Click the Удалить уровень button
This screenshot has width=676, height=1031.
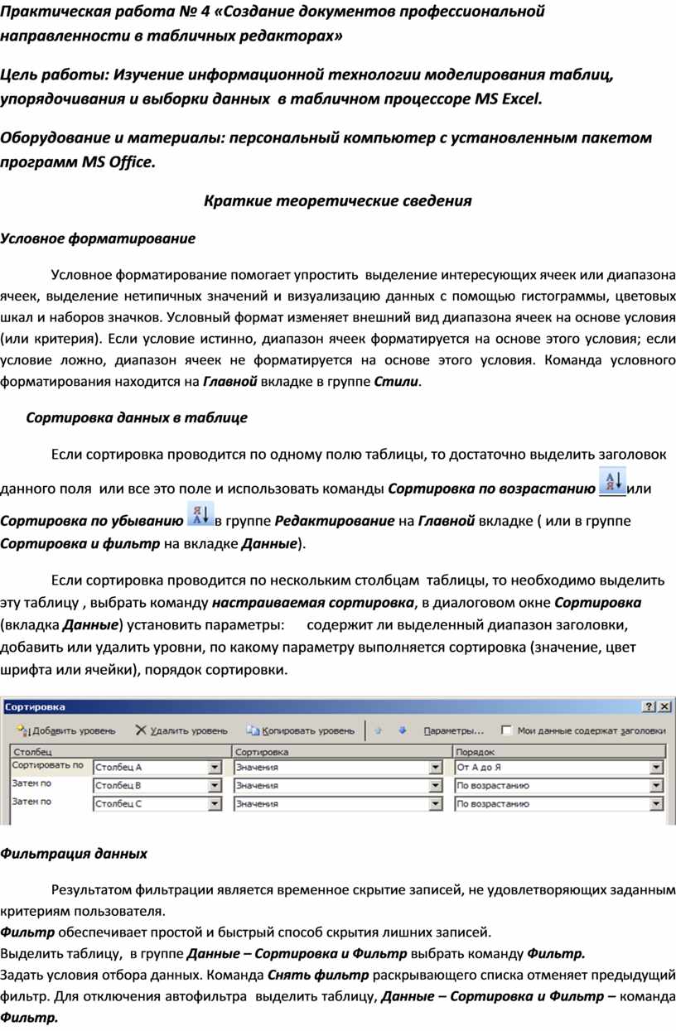click(182, 731)
